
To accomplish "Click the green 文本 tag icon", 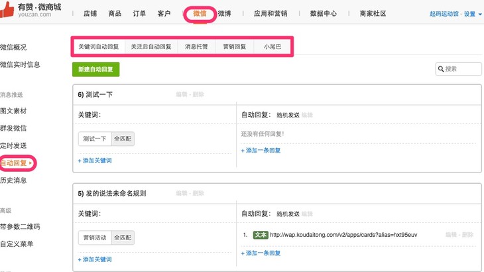I will coord(261,235).
